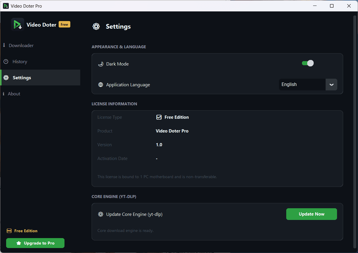Click the License Type label
358x253 pixels.
[x=110, y=117]
